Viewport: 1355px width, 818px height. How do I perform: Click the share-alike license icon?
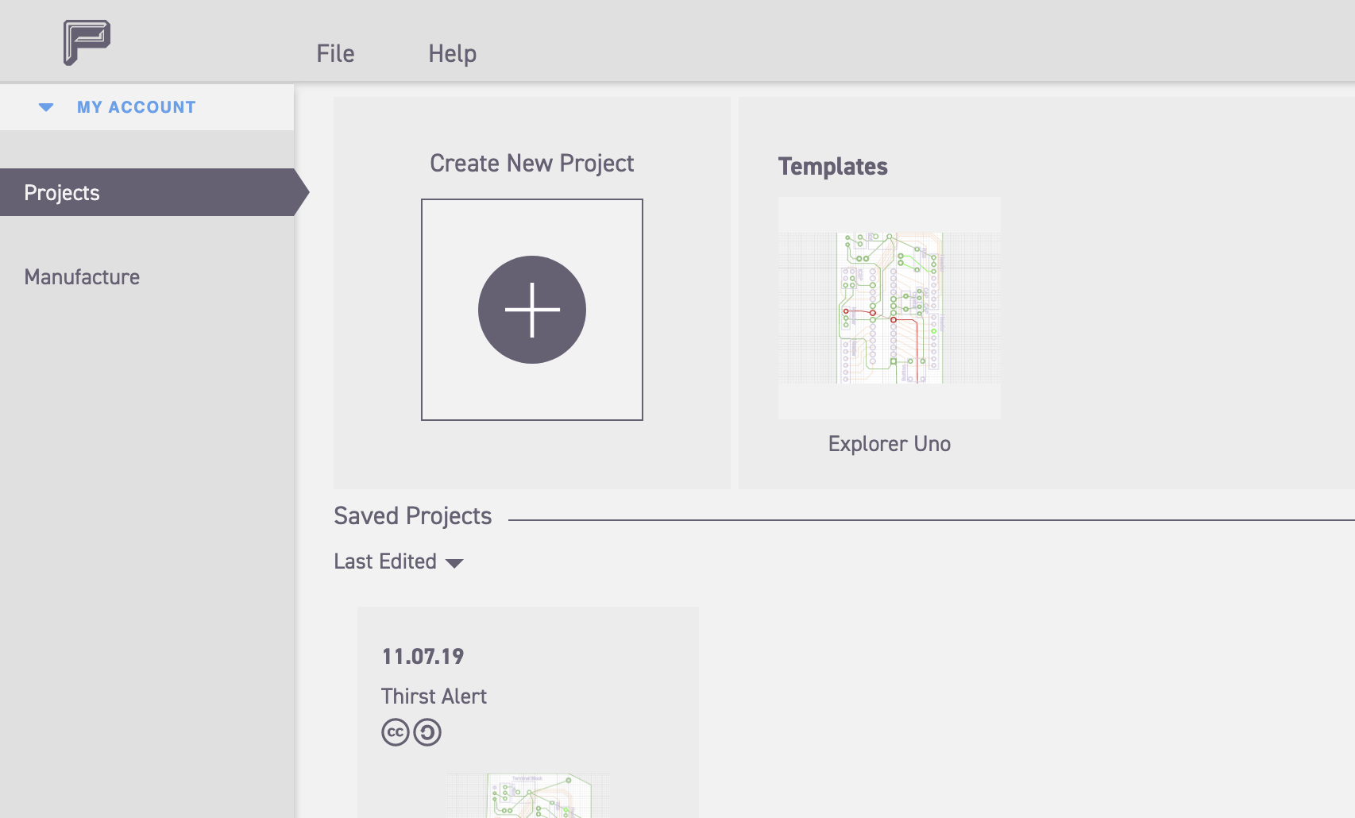click(427, 732)
